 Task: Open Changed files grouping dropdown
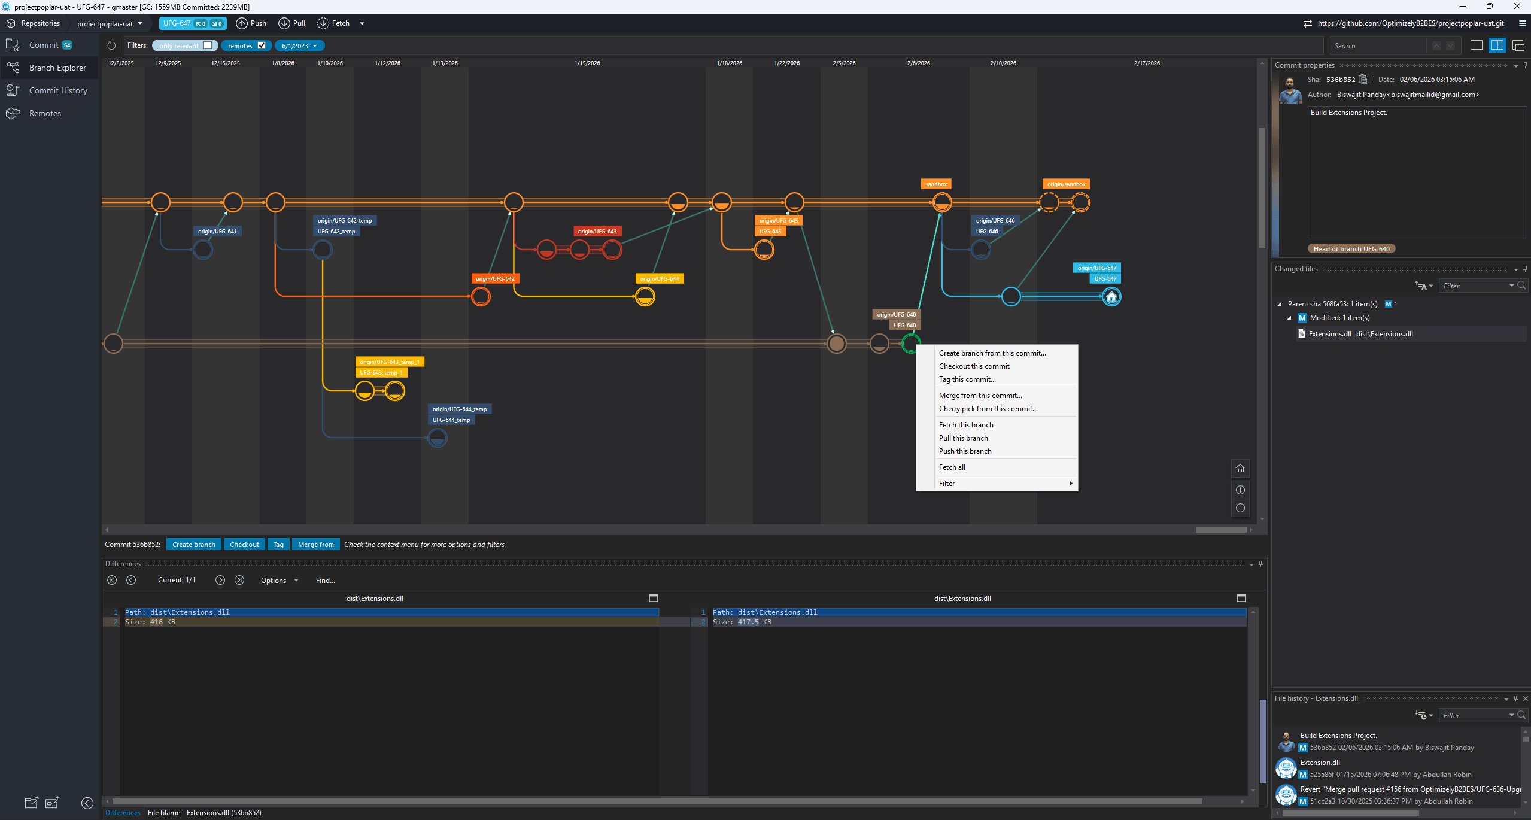click(1423, 286)
